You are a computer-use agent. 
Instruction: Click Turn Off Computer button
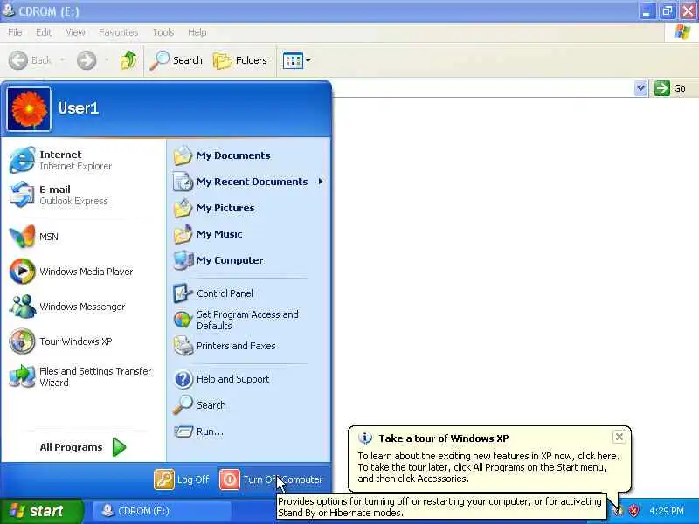271,479
